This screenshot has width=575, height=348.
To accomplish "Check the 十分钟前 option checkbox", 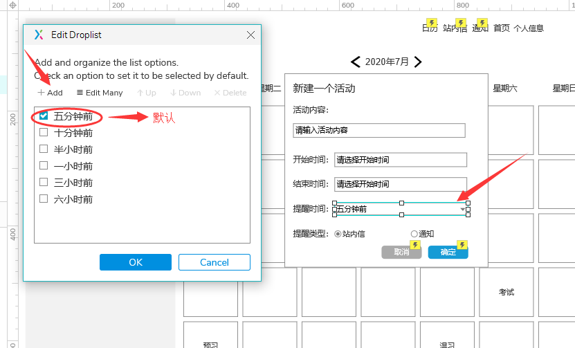I will (44, 132).
